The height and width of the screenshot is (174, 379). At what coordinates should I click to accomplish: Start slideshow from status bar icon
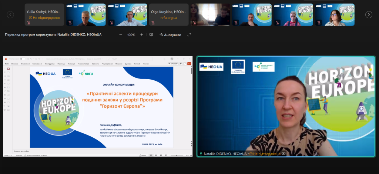click(166, 155)
